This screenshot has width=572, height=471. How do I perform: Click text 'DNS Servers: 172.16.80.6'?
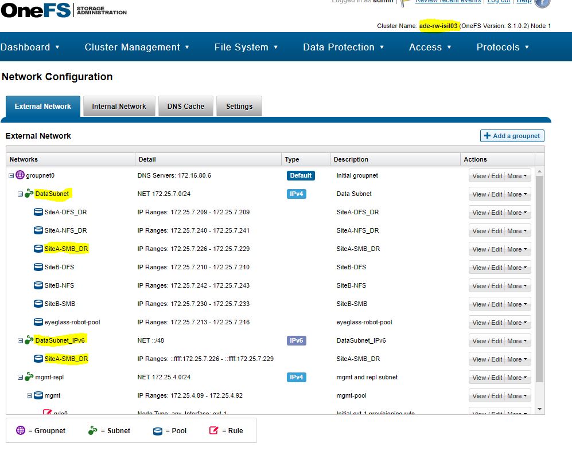coord(174,175)
